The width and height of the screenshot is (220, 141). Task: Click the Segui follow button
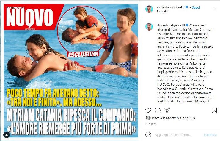(196, 7)
